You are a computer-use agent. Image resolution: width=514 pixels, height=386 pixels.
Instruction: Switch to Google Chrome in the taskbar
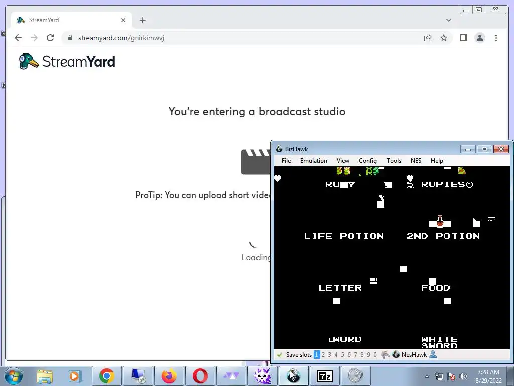(107, 376)
